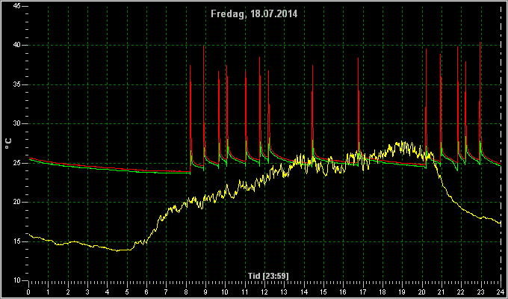Click the 45 degree y-axis label
508x299 pixels.
17,6
